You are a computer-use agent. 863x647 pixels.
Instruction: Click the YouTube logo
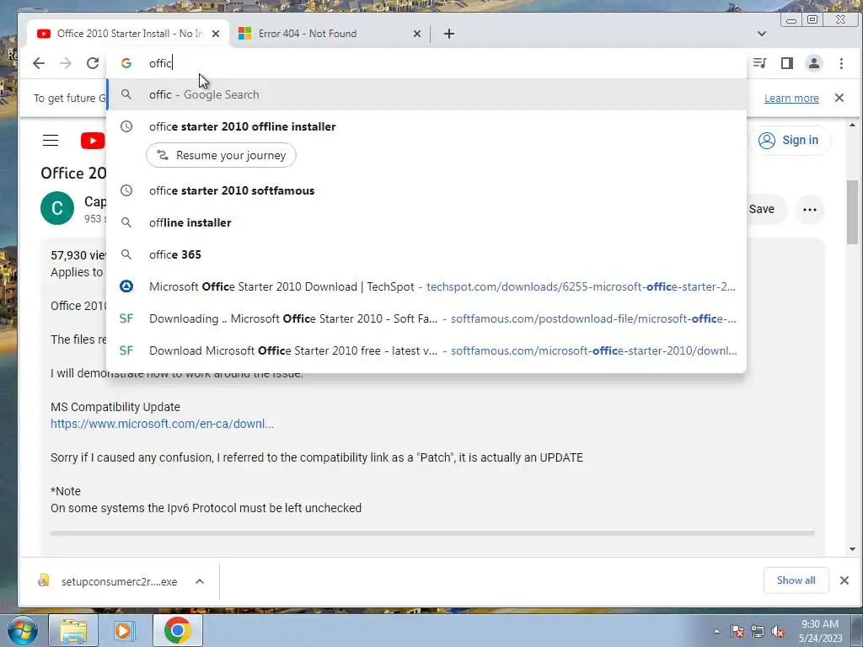(x=93, y=141)
